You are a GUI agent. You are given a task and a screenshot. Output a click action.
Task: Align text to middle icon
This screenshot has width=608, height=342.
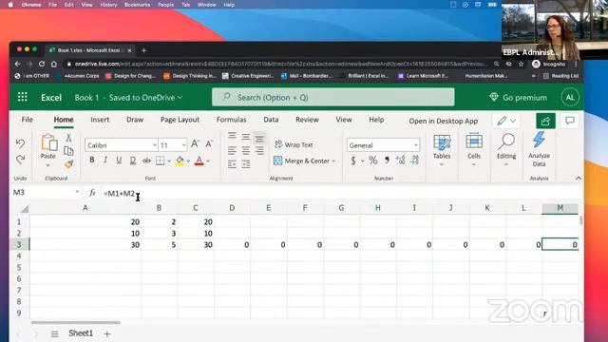pyautogui.click(x=245, y=137)
